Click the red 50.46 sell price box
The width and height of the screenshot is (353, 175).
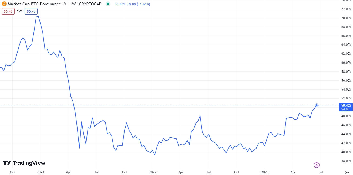pyautogui.click(x=8, y=11)
